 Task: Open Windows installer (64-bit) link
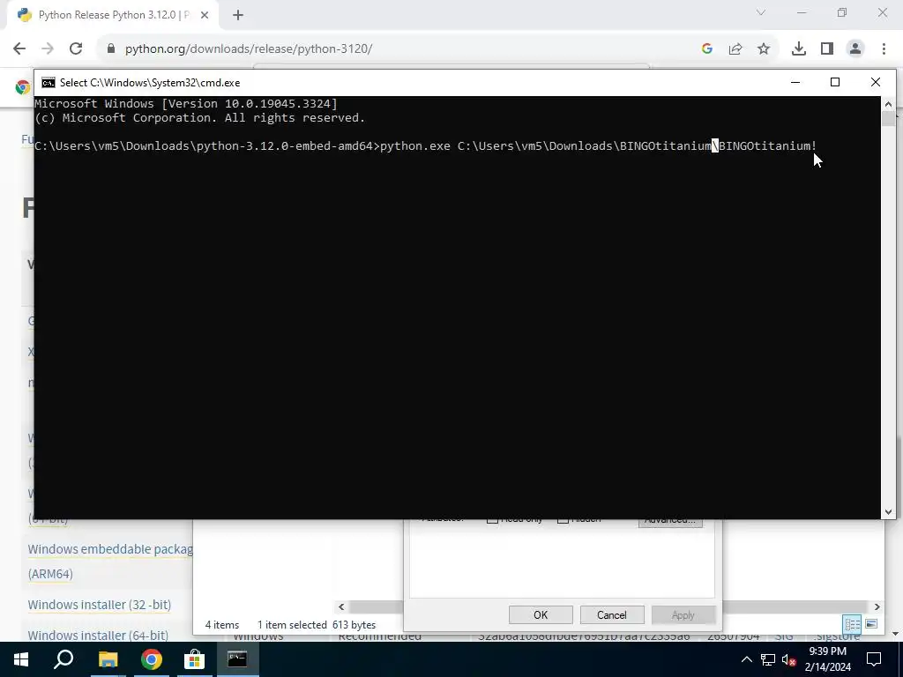(x=98, y=635)
